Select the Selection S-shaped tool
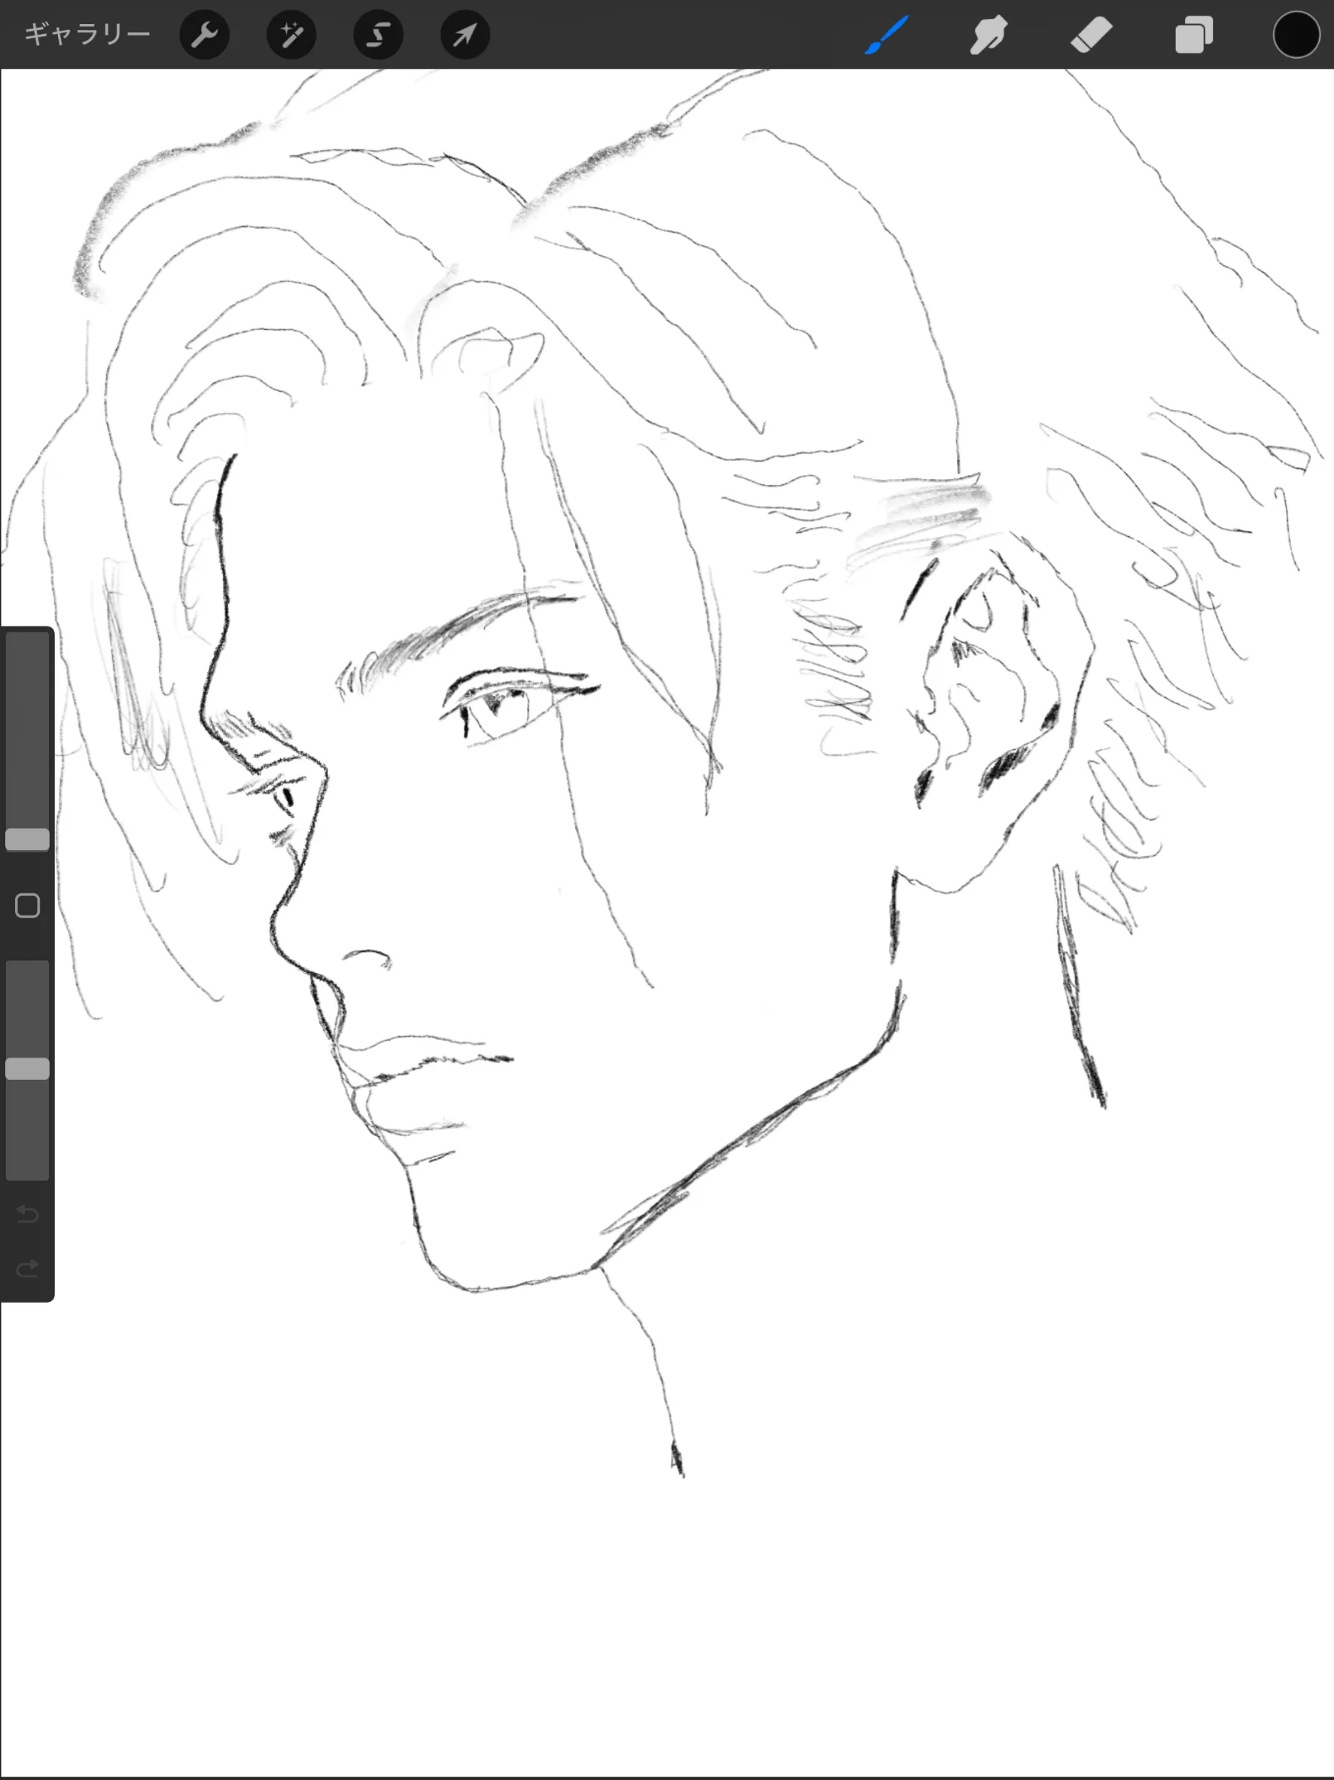Screen dimensions: 1334x1780 (x=378, y=35)
